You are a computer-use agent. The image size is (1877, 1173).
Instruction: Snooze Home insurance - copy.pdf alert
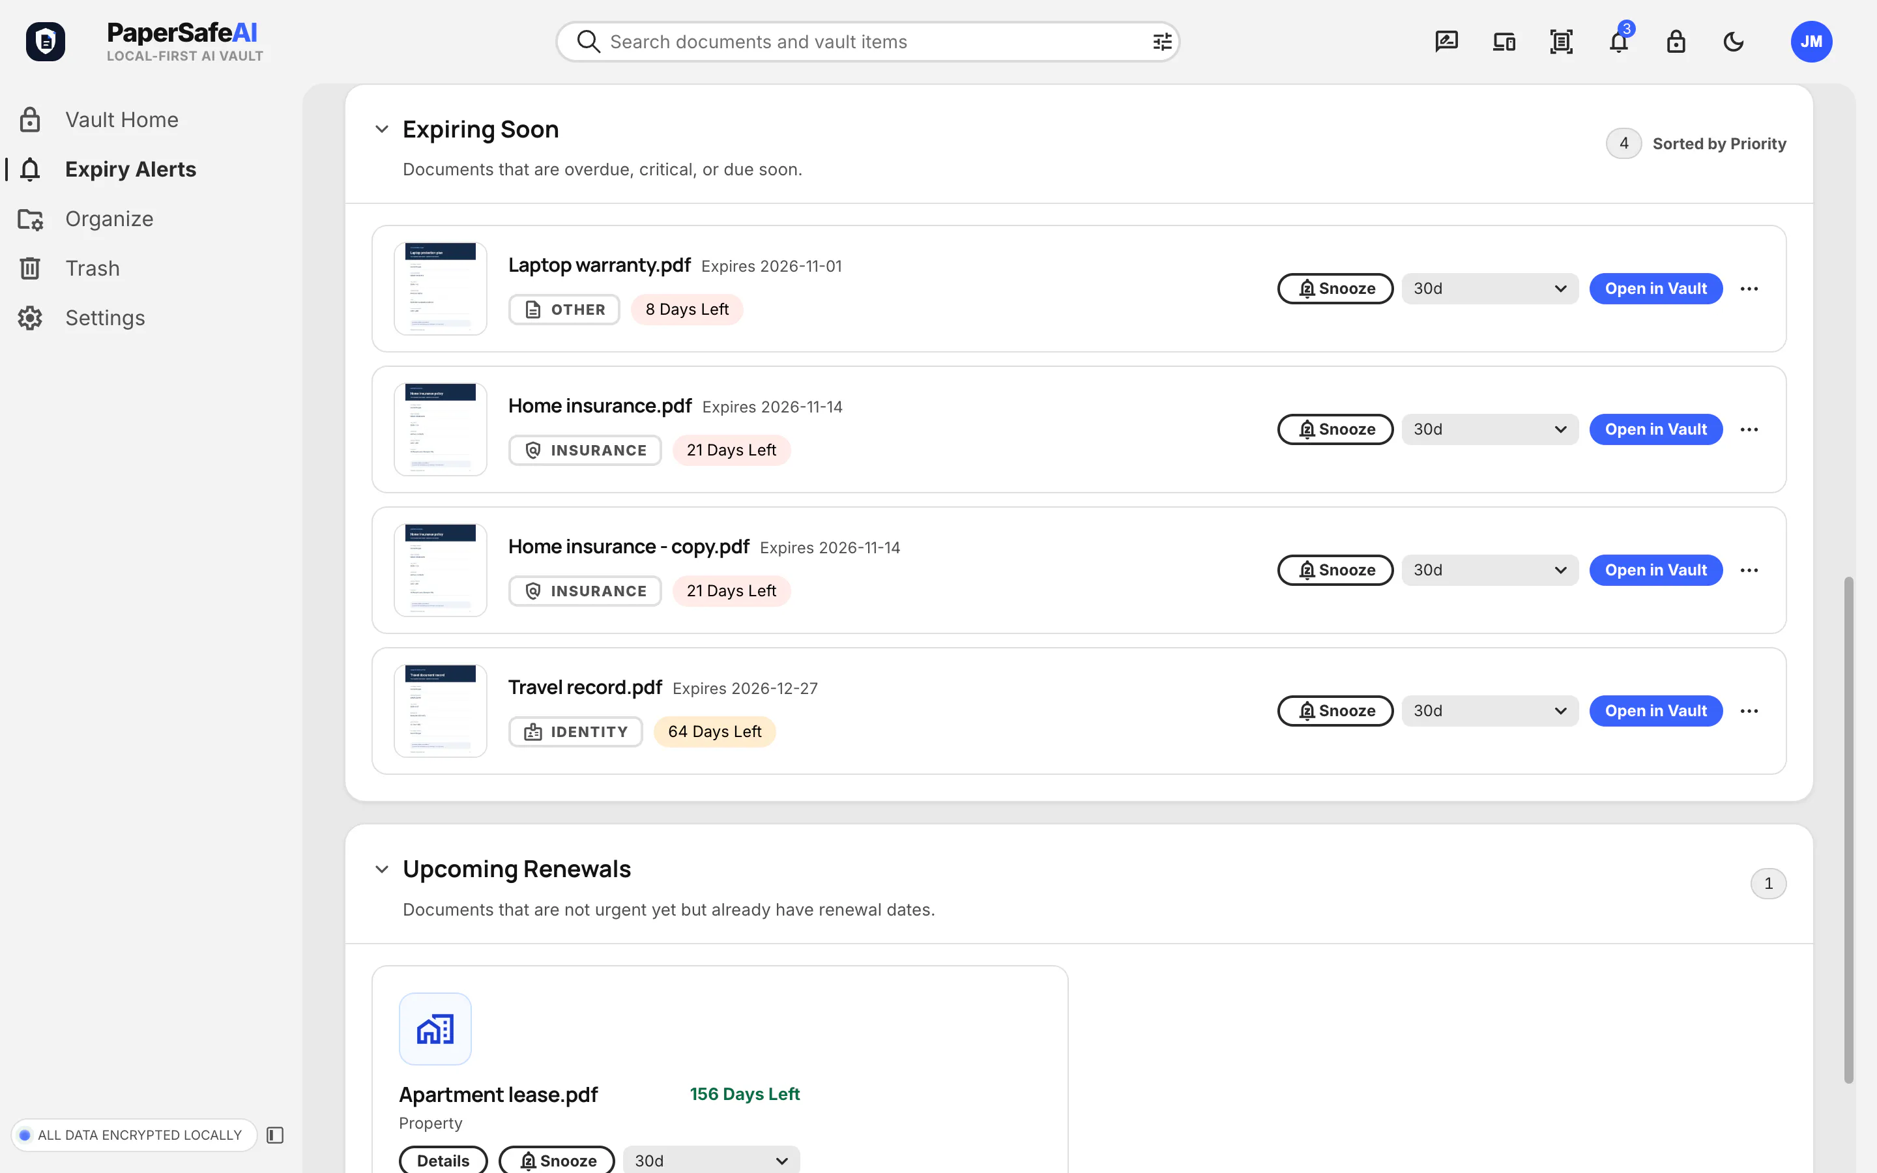pyautogui.click(x=1335, y=570)
